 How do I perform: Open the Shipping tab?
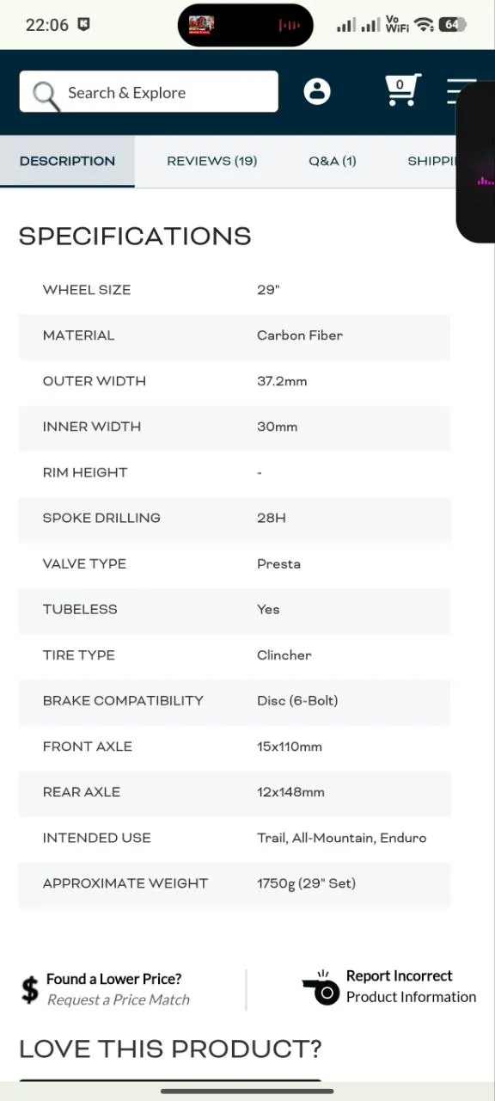pyautogui.click(x=431, y=161)
